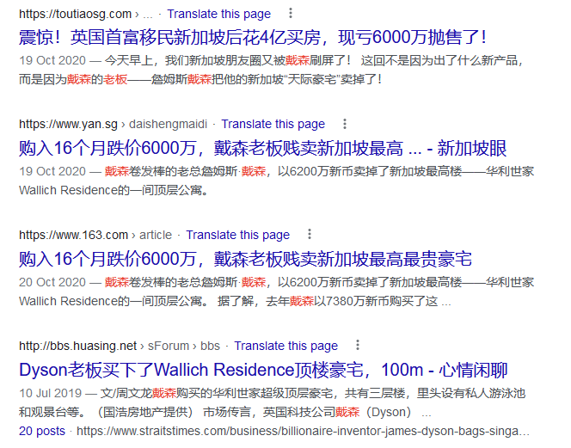Click the 20 Oct 2020 date in the 163.com result
This screenshot has width=571, height=448.
(52, 282)
